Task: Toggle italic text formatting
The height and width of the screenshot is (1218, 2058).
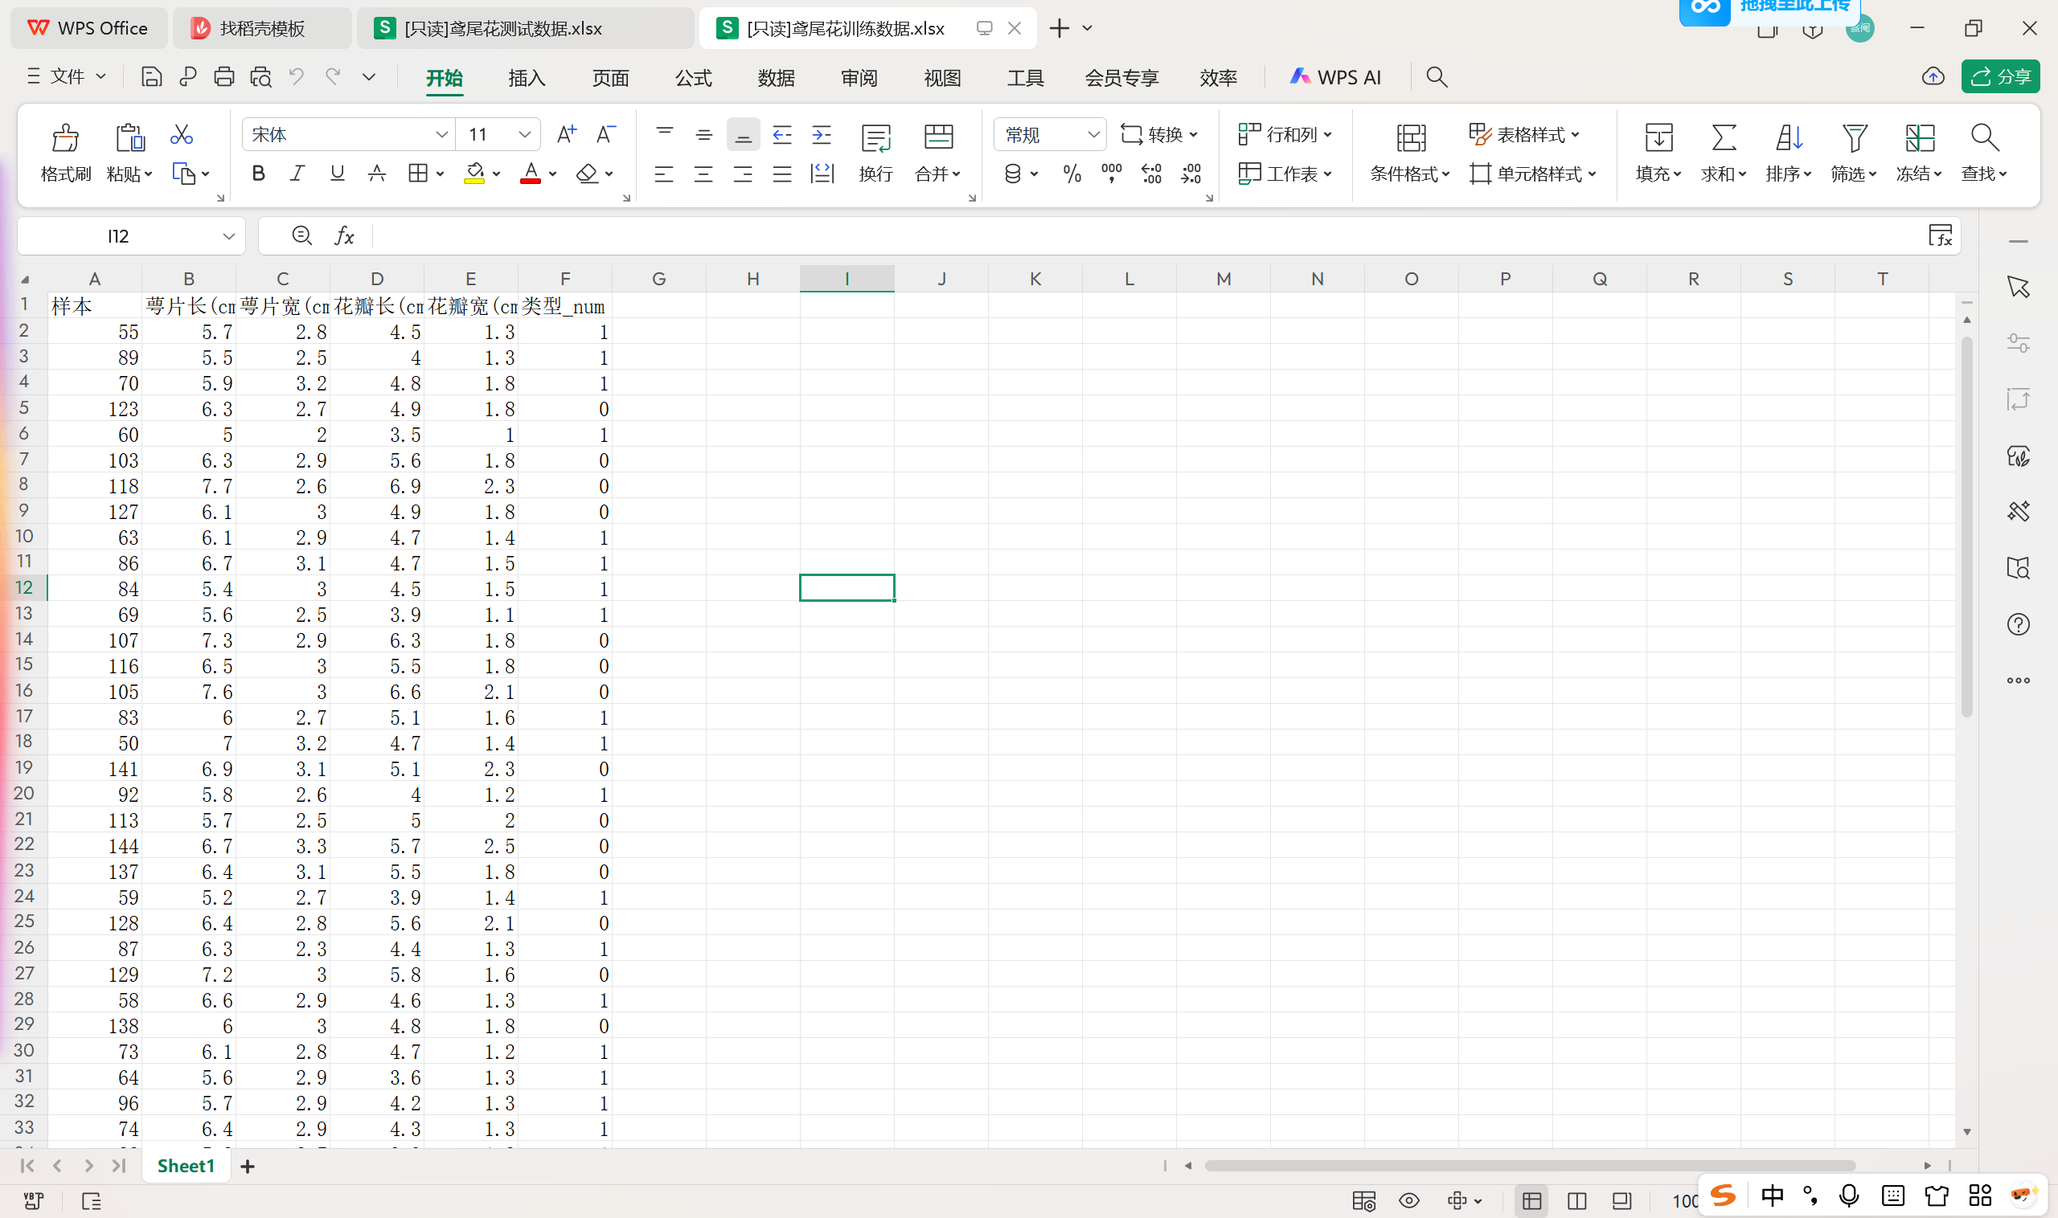Action: pos(297,174)
